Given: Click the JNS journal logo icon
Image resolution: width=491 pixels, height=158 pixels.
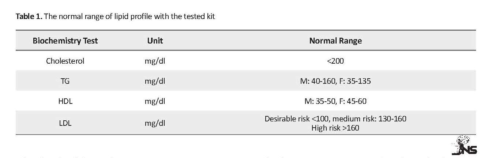Looking at the screenshot, I should [464, 145].
